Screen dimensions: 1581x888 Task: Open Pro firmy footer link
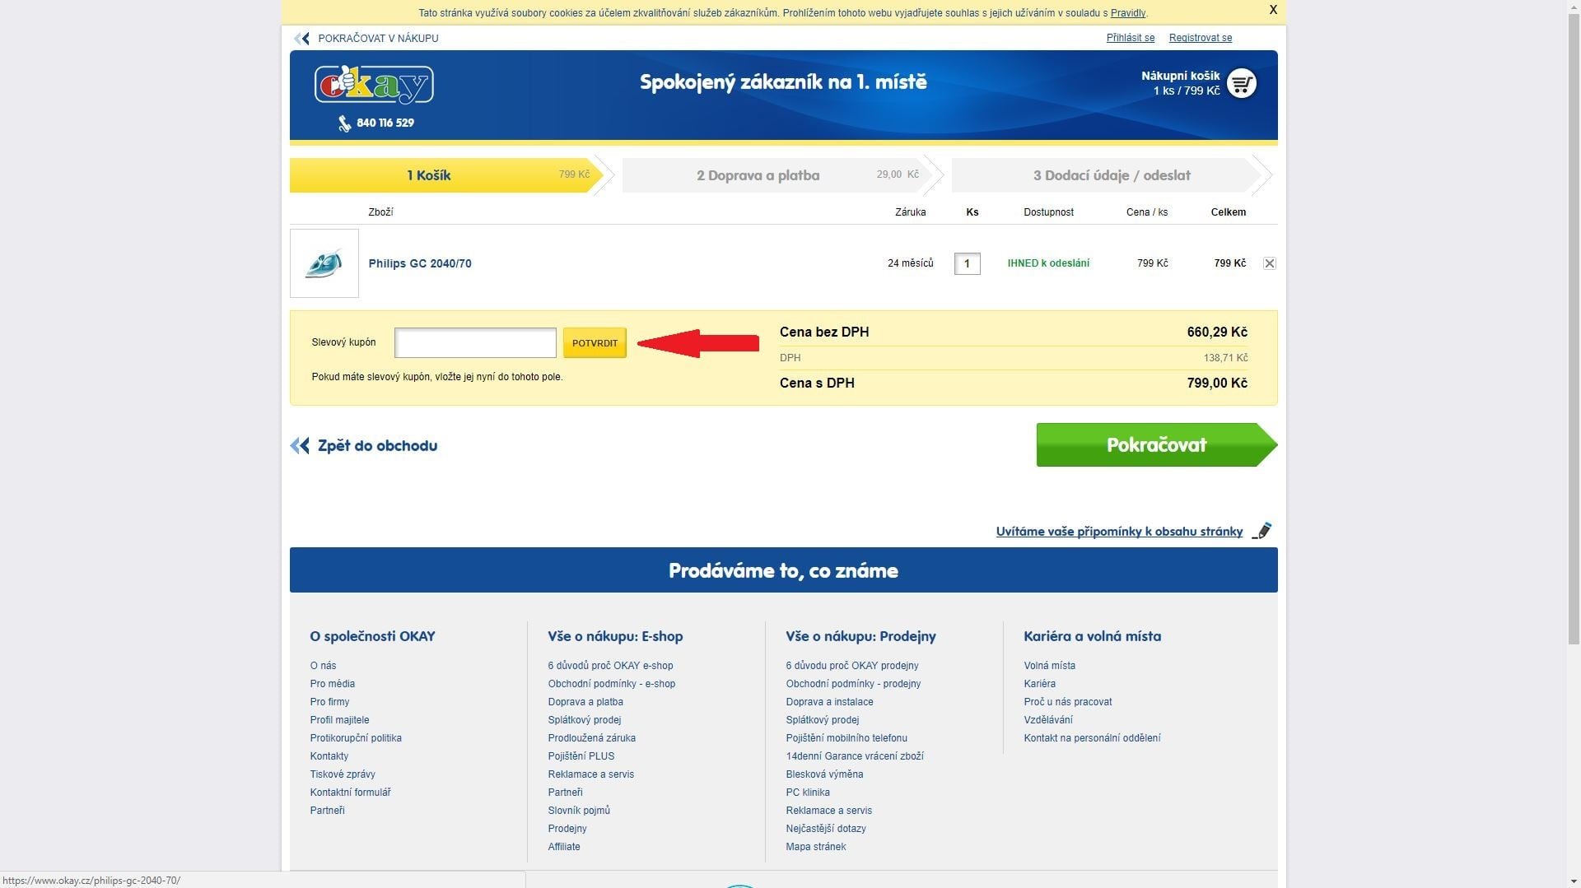pos(329,702)
